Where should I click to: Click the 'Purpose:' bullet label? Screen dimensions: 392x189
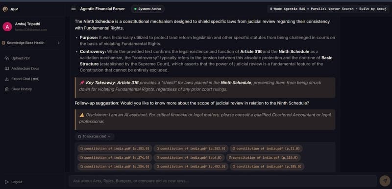point(89,38)
